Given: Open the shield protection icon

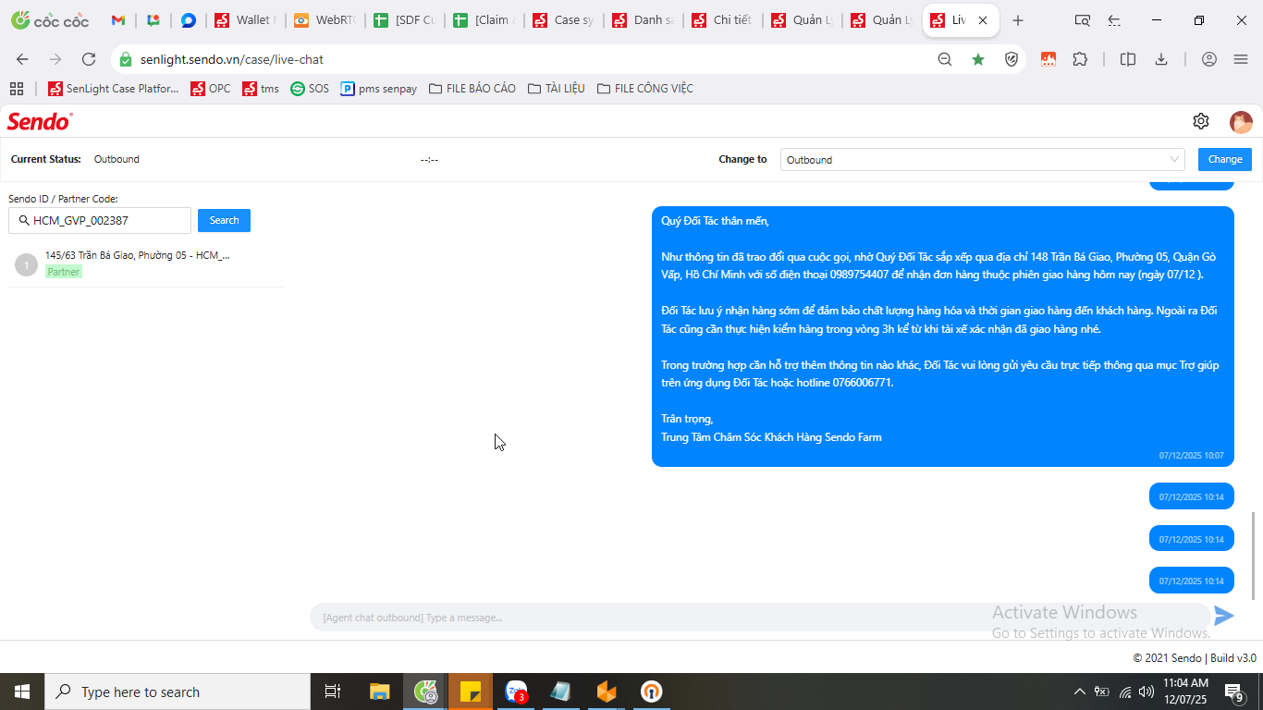Looking at the screenshot, I should click(1012, 59).
